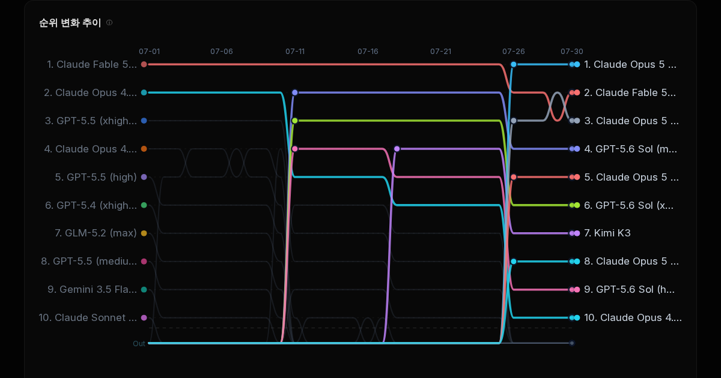
Task: Click the info icon beside 순위 변화 추이
Action: pyautogui.click(x=109, y=23)
